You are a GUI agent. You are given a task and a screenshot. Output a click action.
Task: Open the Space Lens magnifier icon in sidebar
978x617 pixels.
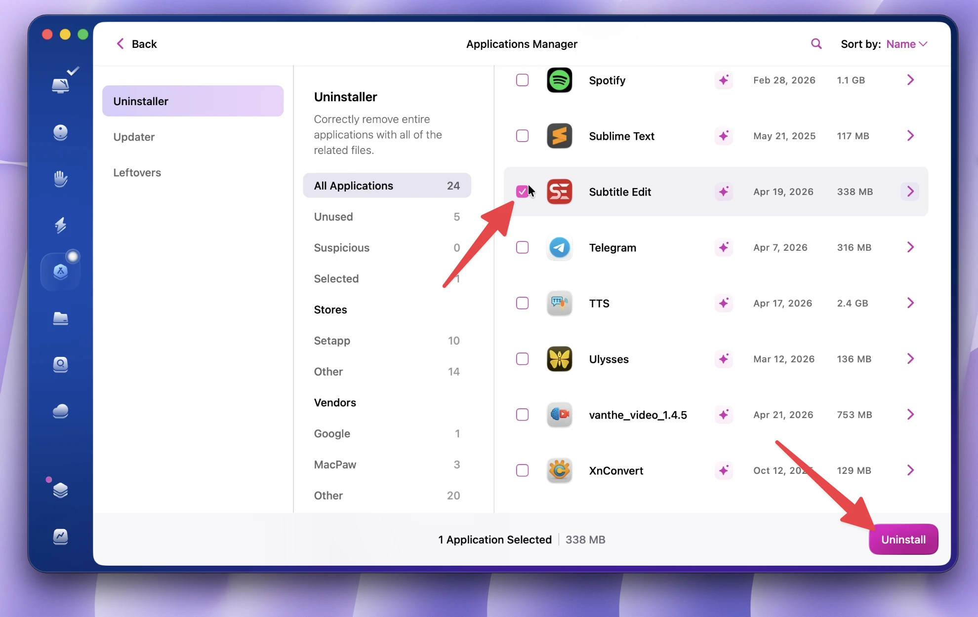point(60,364)
